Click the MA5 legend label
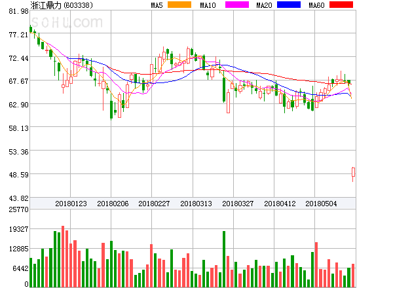The height and width of the screenshot is (288, 393). (x=157, y=5)
